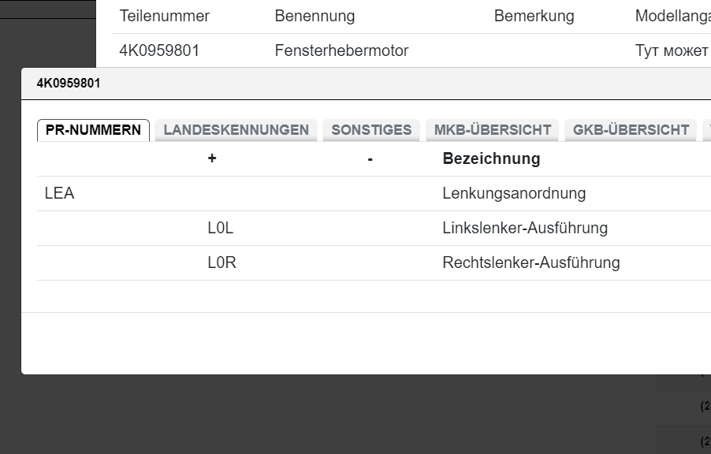Click the Rechtslenker-Ausführung row description

pos(530,262)
